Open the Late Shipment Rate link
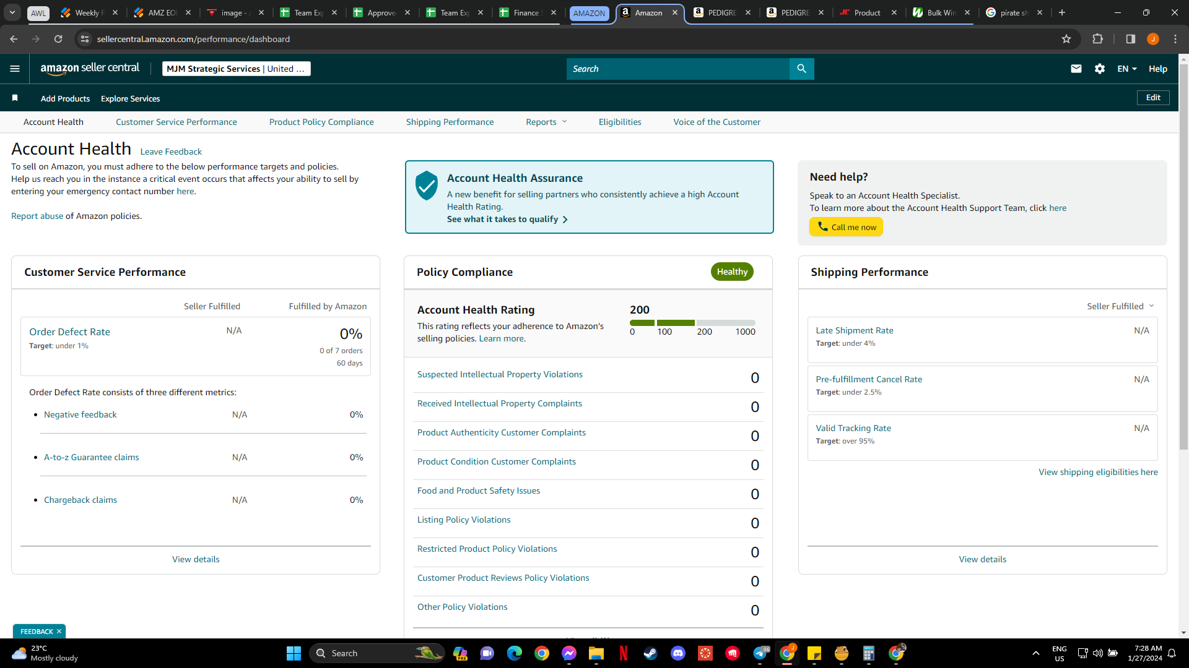The width and height of the screenshot is (1189, 668). coord(855,330)
